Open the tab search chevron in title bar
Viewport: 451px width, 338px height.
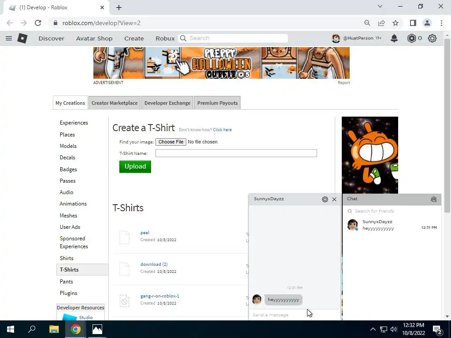point(380,6)
